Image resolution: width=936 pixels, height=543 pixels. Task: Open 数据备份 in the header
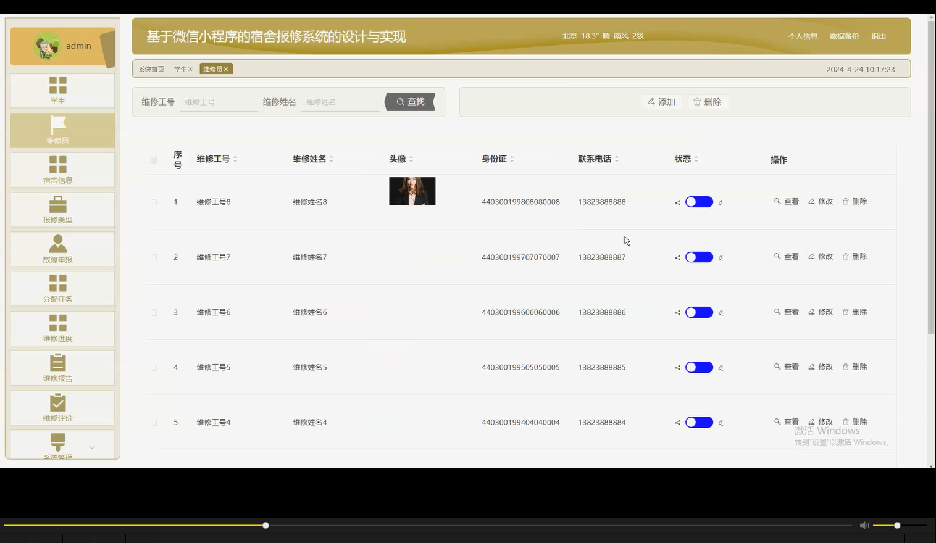click(x=844, y=36)
